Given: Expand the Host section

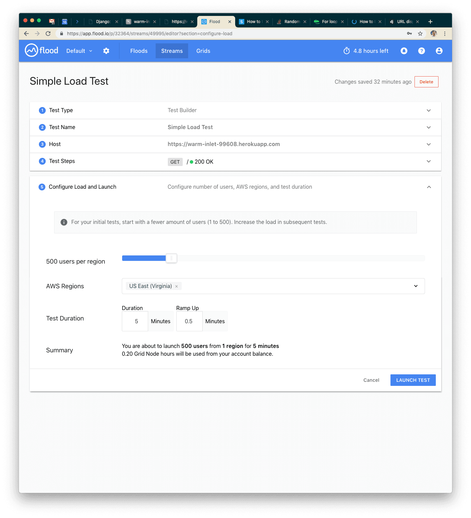Looking at the screenshot, I should coord(428,144).
